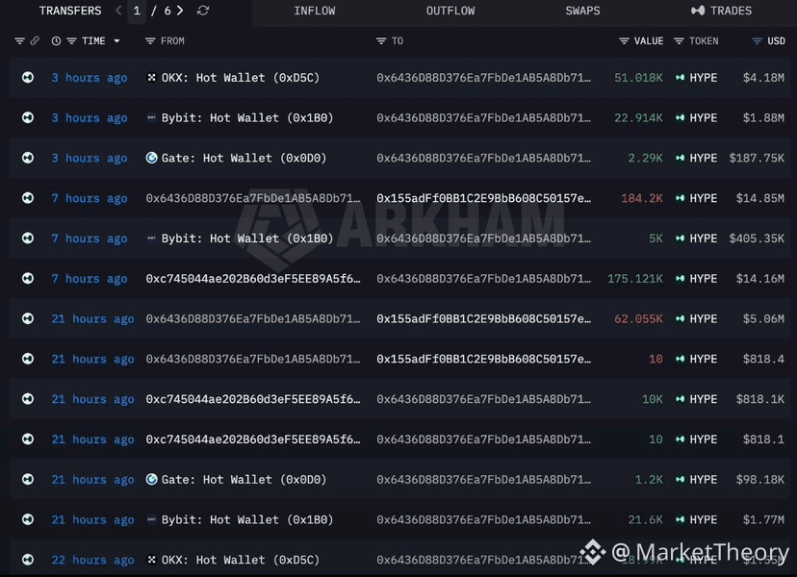
Task: Click chain icon on 184.2K row
Action: click(x=28, y=197)
